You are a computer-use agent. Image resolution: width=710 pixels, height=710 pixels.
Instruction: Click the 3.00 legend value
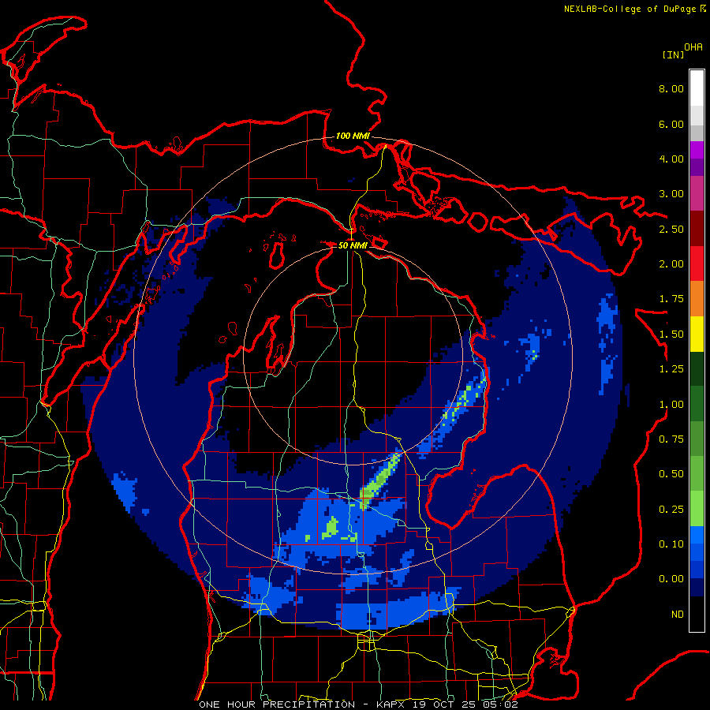(x=671, y=194)
